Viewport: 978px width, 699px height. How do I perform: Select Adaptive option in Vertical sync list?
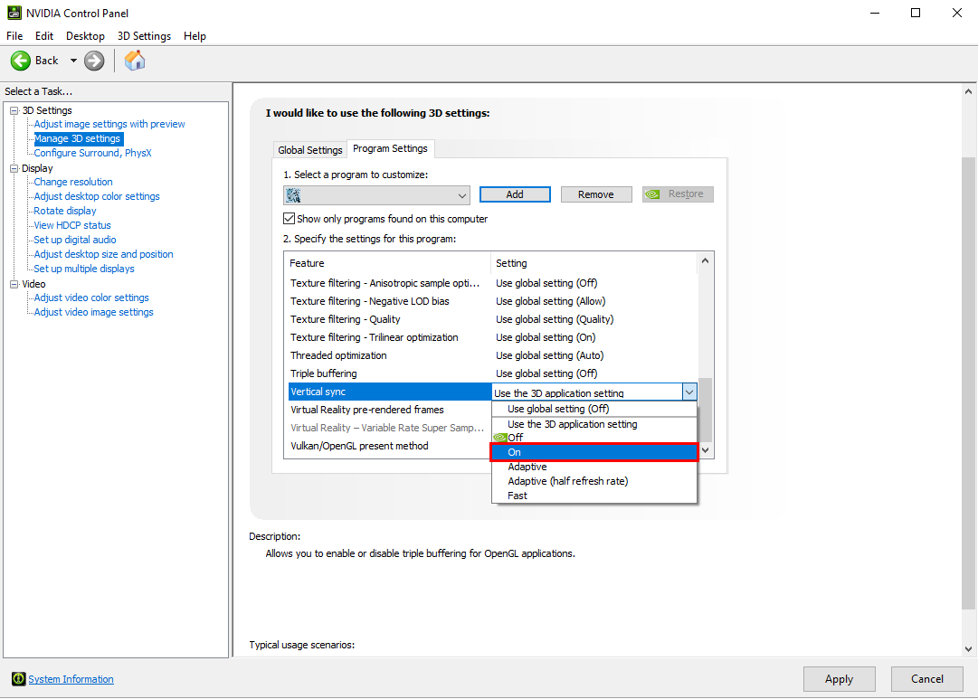coord(593,467)
